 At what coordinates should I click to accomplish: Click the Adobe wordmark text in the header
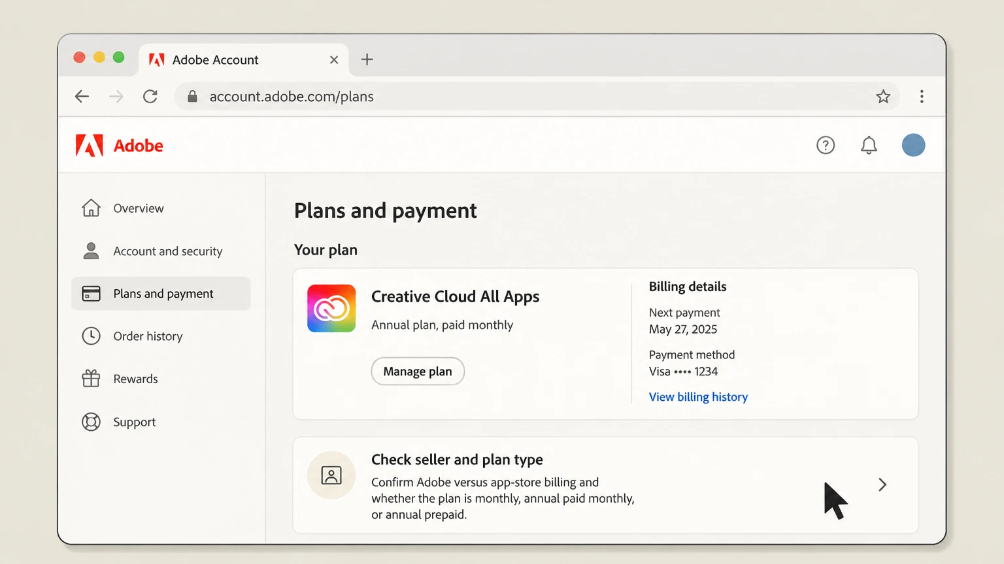[138, 146]
